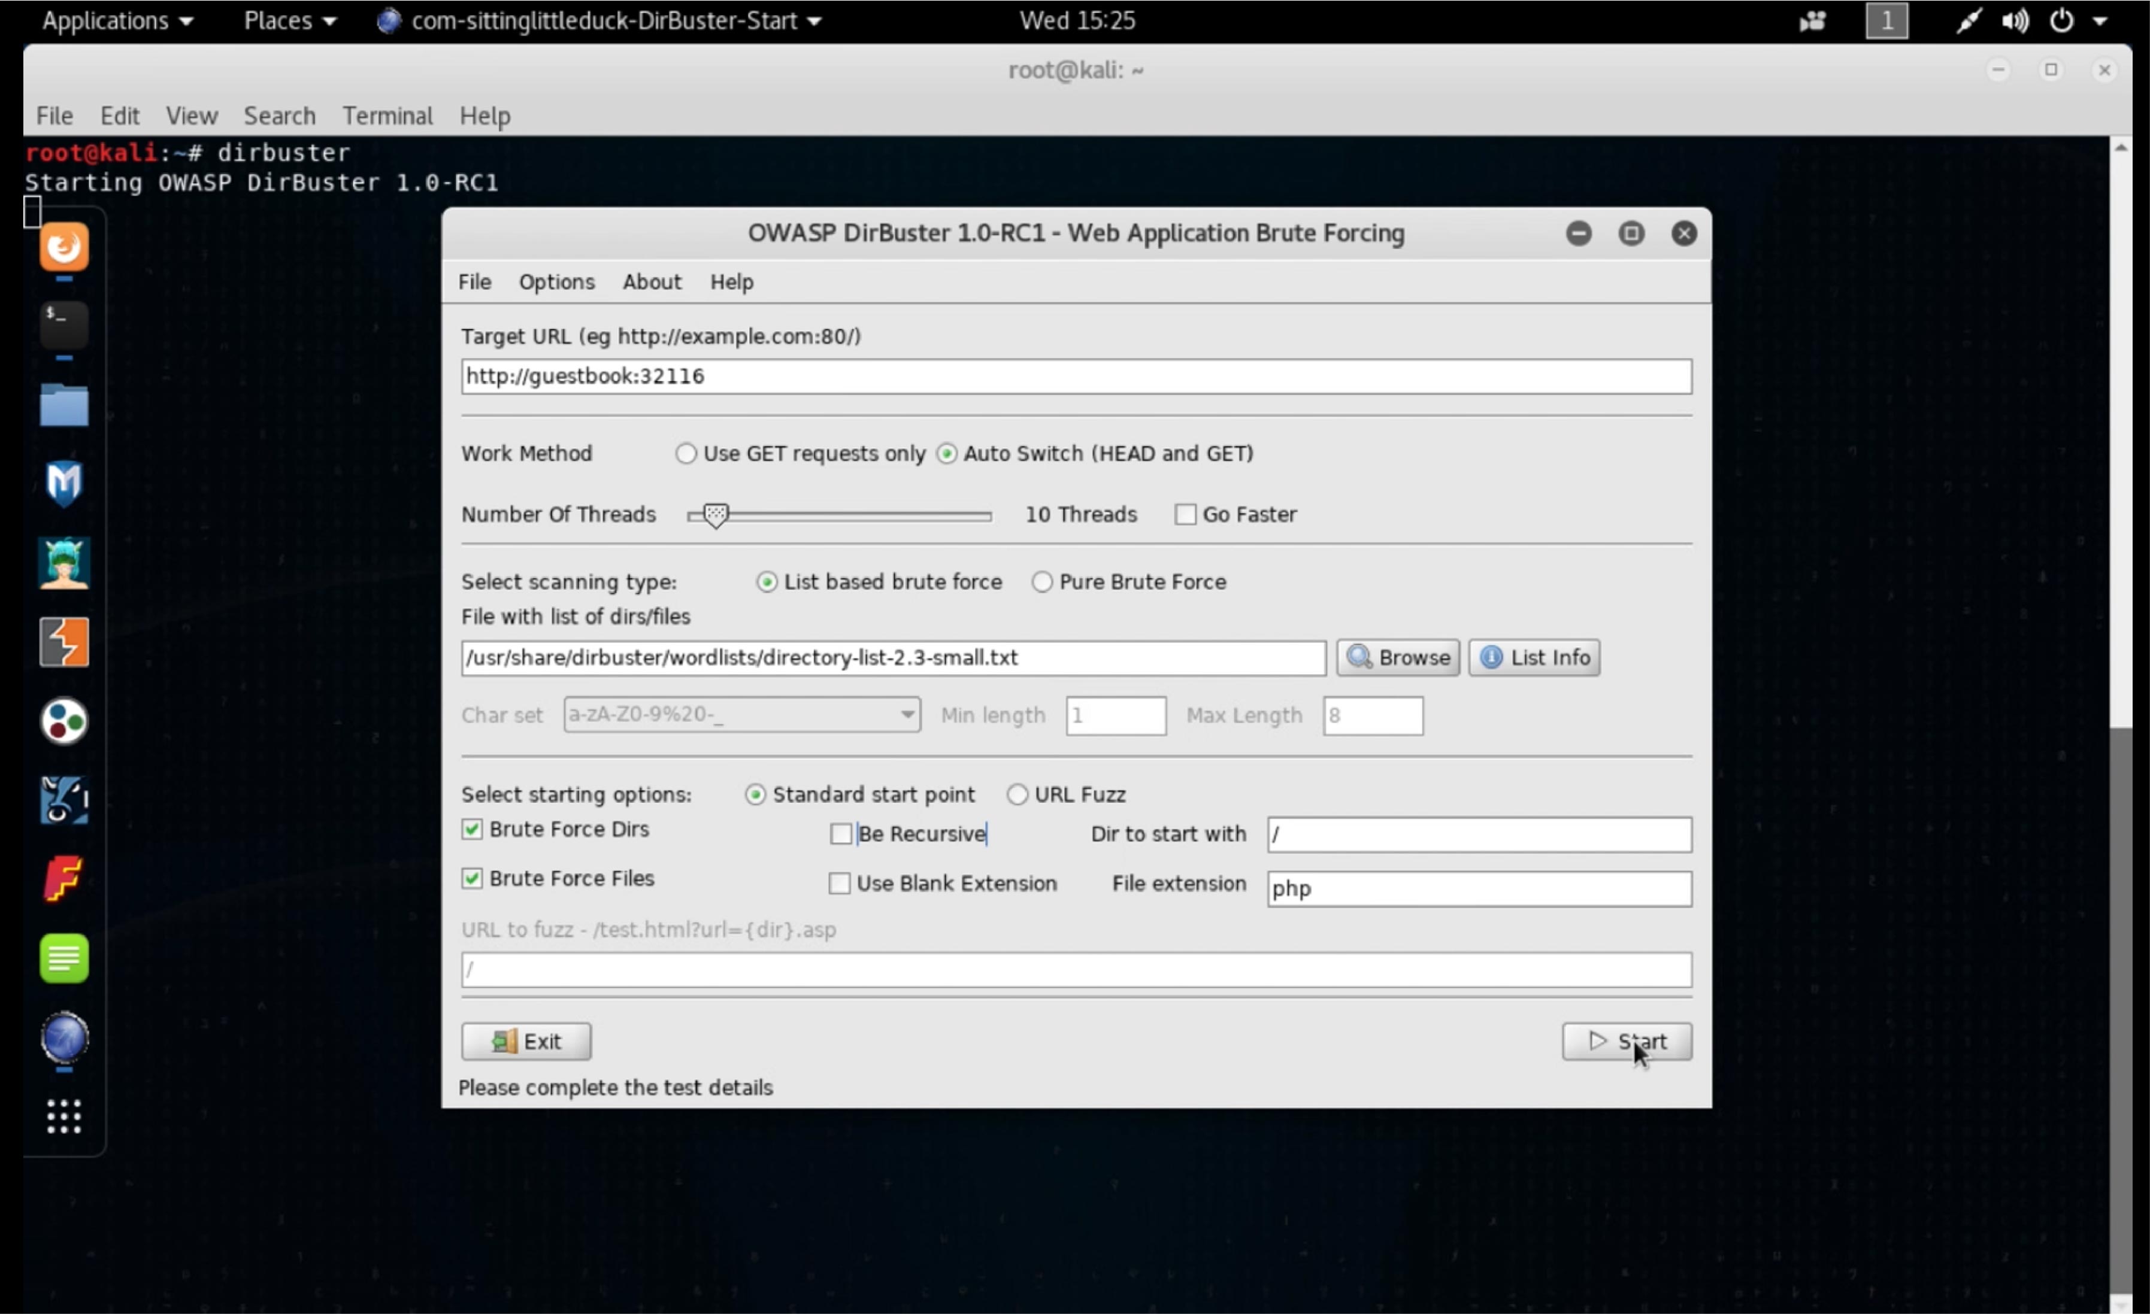
Task: Show all applications grid
Action: (x=63, y=1116)
